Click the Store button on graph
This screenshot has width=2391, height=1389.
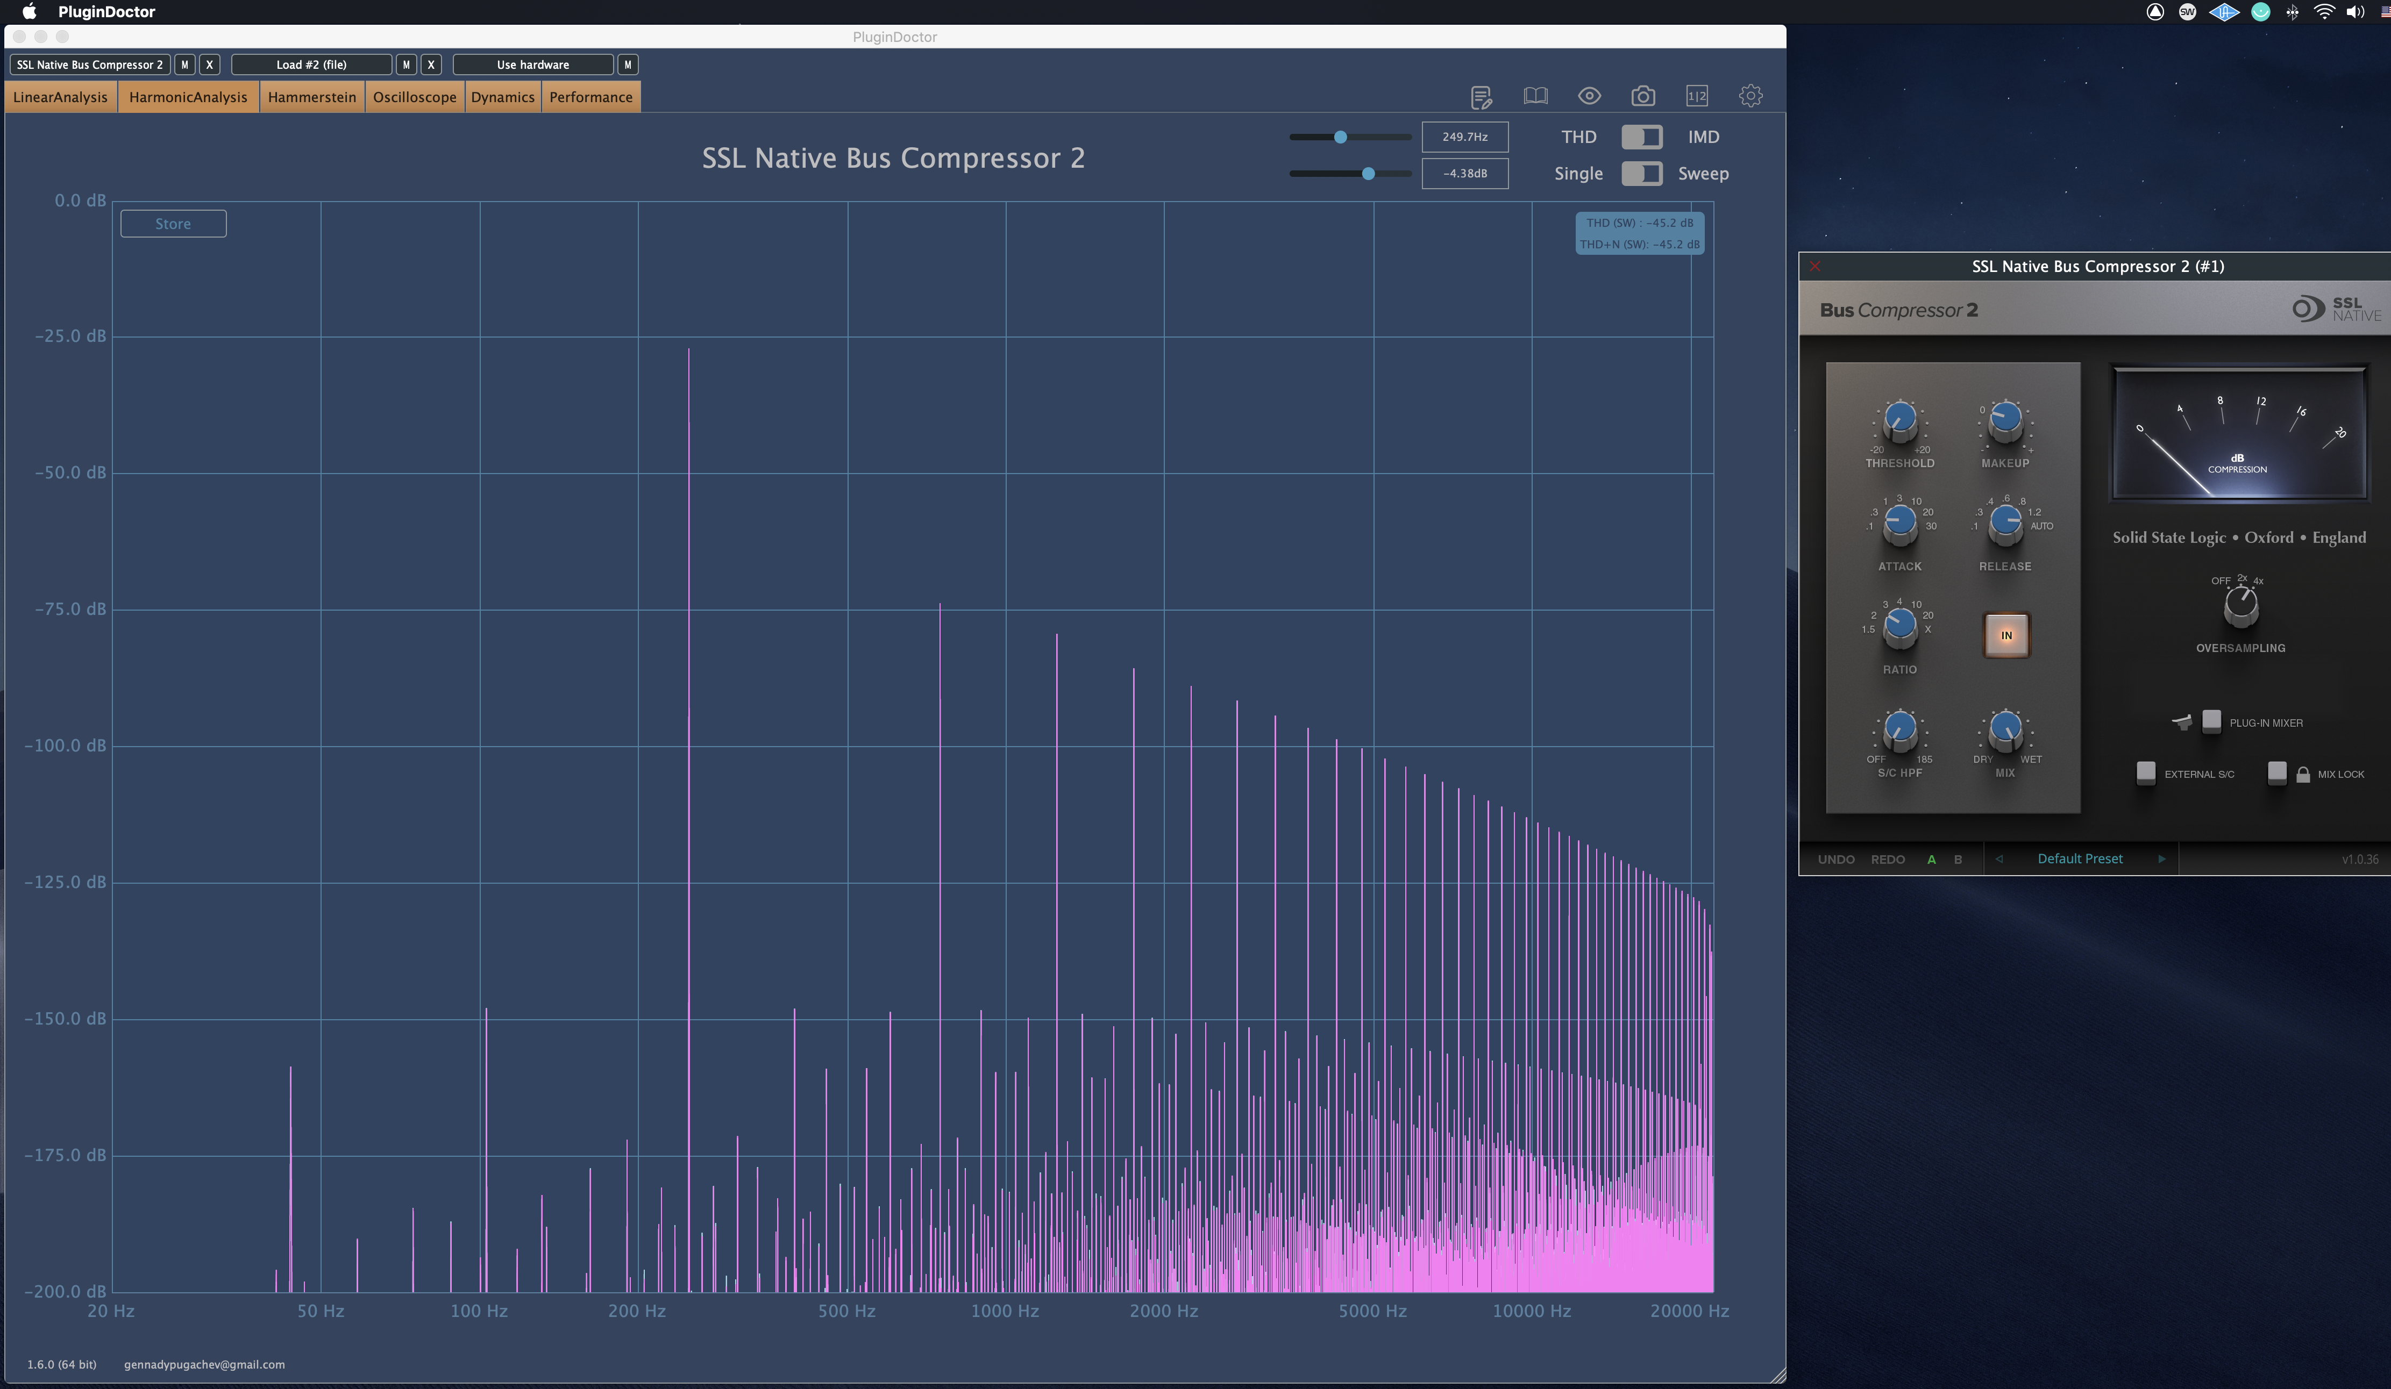pos(174,224)
